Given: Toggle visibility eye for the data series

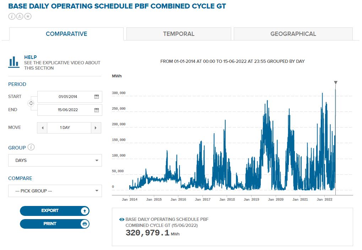Looking at the screenshot, I should pos(121,219).
